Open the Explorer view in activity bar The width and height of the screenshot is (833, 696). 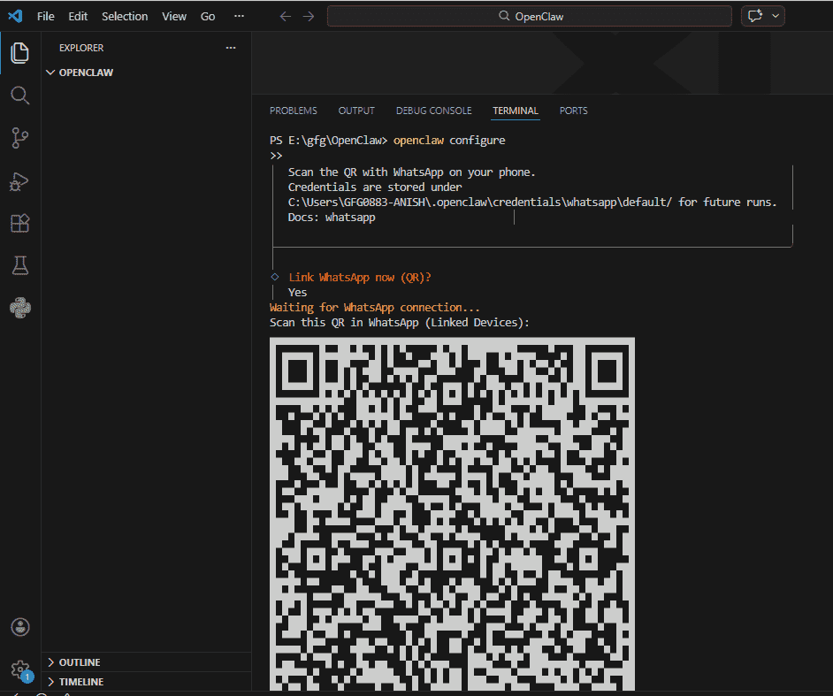tap(19, 52)
